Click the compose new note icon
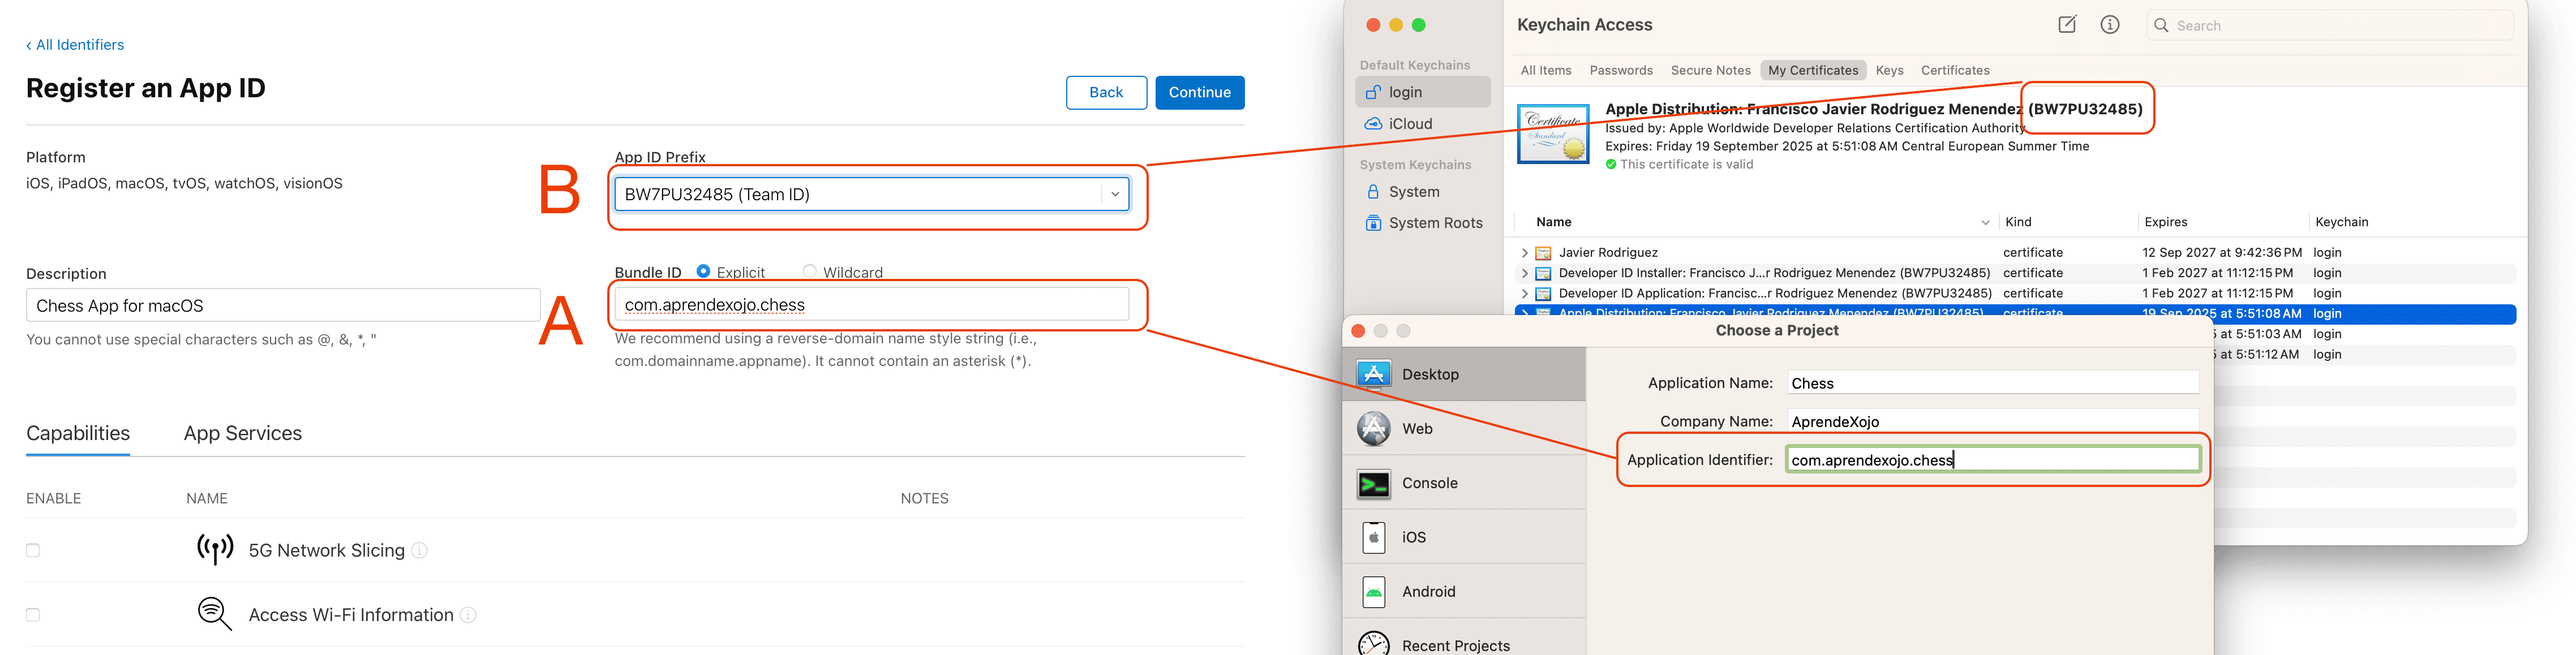 click(x=2066, y=25)
